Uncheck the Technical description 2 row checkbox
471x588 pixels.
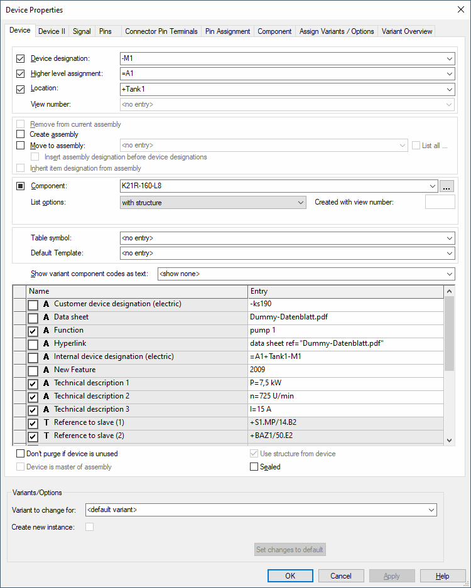[33, 397]
